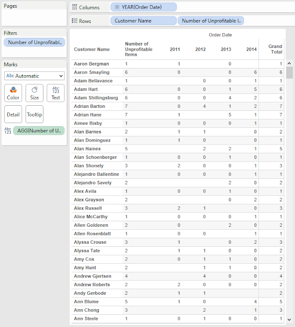Image resolution: width=295 pixels, height=327 pixels.
Task: Select the Number of Unprofitable filter pill
Action: 34,42
